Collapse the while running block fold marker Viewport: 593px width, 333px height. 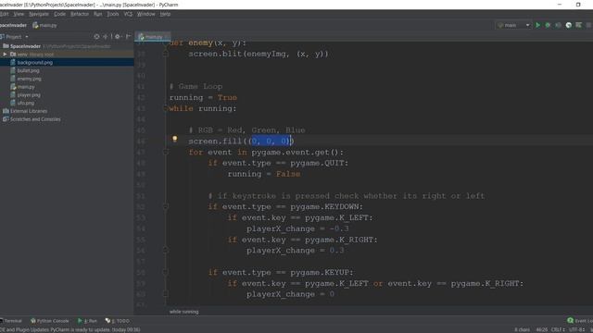(x=165, y=108)
